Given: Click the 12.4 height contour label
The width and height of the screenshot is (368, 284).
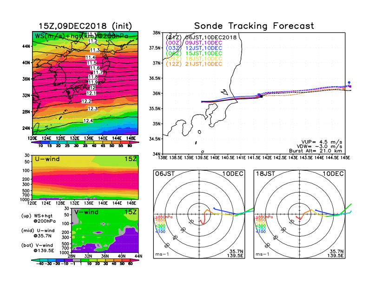Looking at the screenshot, I should coord(88,121).
